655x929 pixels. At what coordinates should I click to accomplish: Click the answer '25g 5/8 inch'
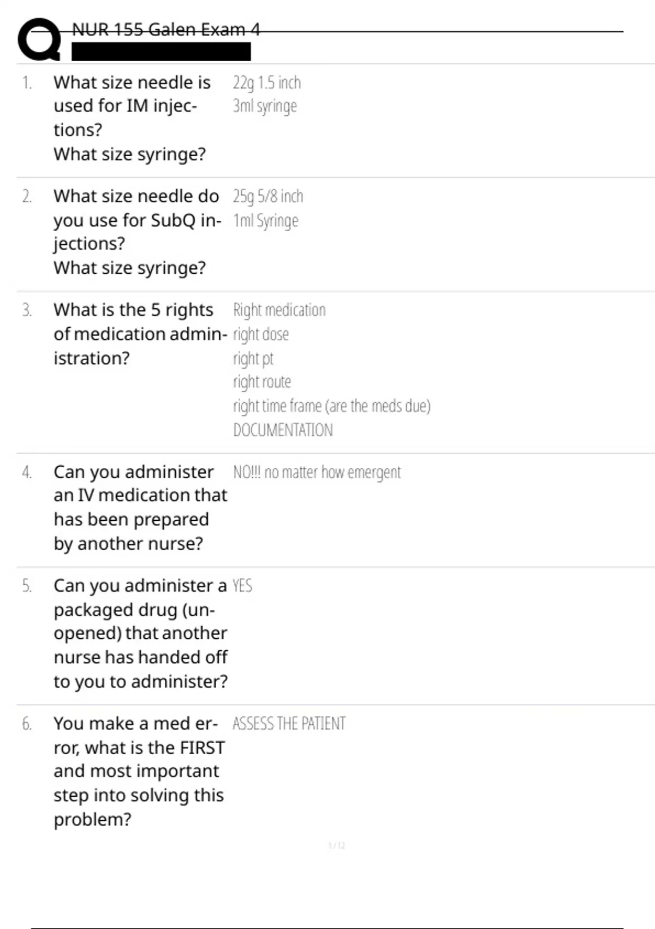point(267,196)
